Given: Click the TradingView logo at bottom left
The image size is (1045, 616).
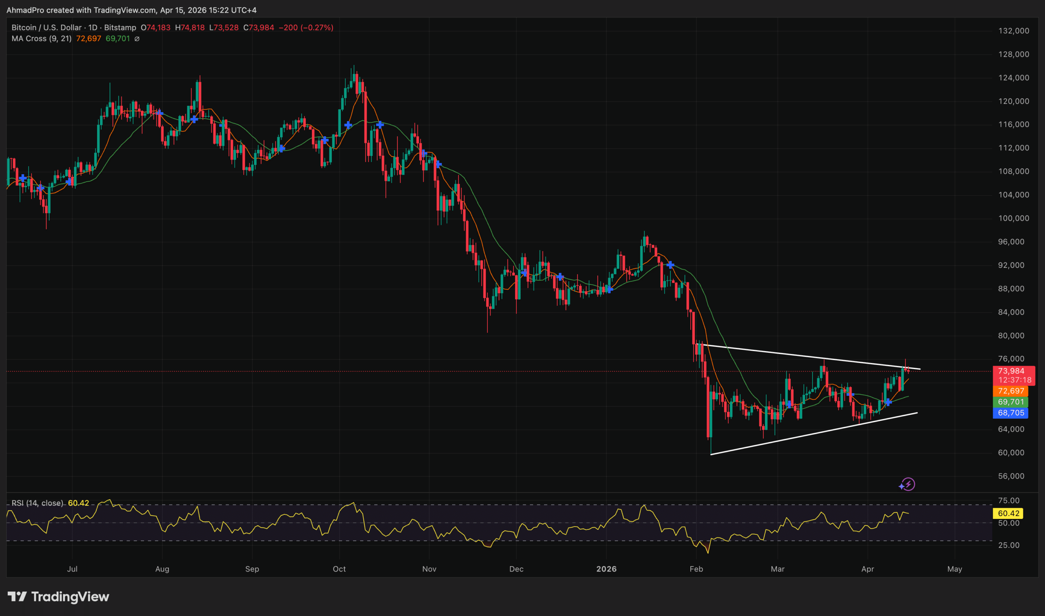Looking at the screenshot, I should [58, 597].
